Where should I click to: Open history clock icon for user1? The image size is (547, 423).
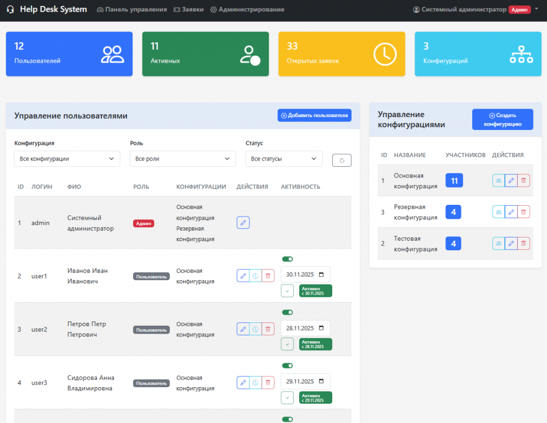pos(256,276)
